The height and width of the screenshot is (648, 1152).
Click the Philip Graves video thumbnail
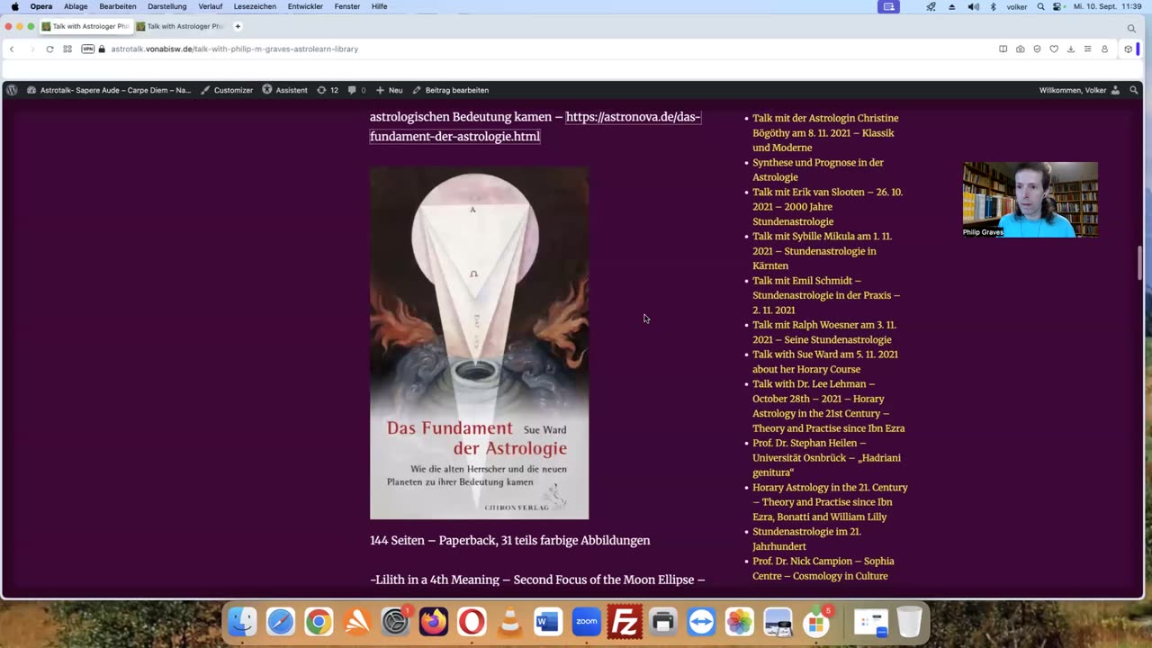[1030, 200]
